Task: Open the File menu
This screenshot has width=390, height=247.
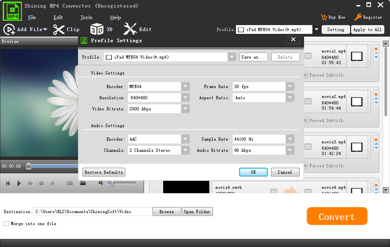Action: click(32, 18)
